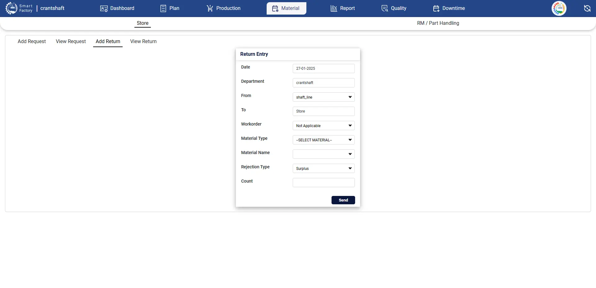Switch to RM / Part Handling tab

click(438, 23)
